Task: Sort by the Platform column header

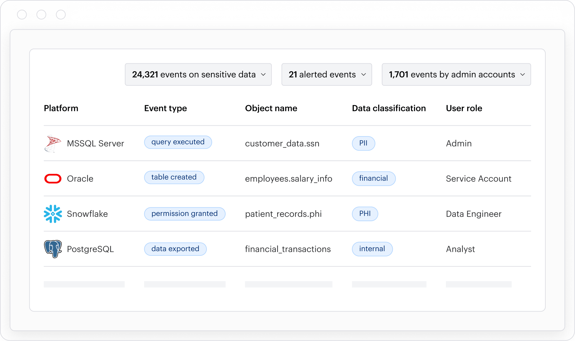Action: (61, 108)
